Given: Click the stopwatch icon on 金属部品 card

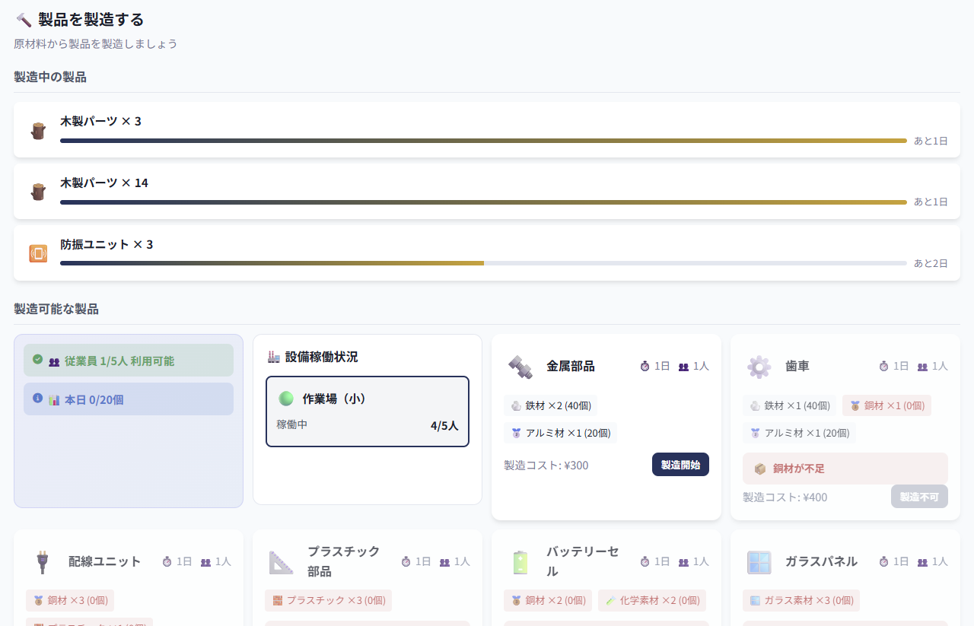Looking at the screenshot, I should pyautogui.click(x=645, y=367).
